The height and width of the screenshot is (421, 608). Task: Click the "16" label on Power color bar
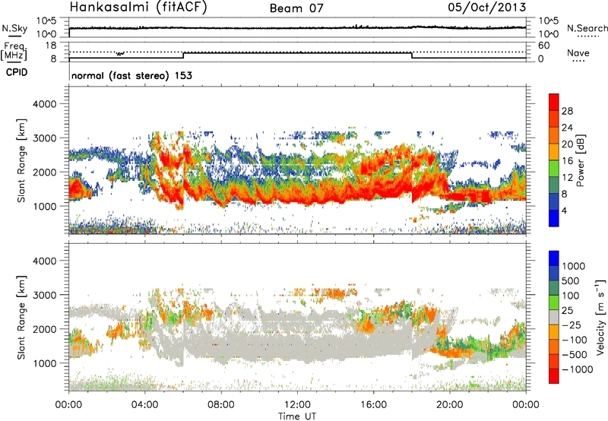567,161
